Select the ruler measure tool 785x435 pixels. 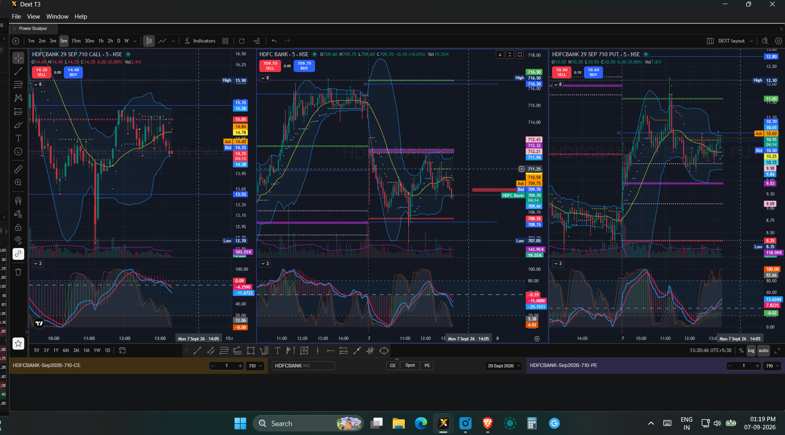pyautogui.click(x=18, y=169)
